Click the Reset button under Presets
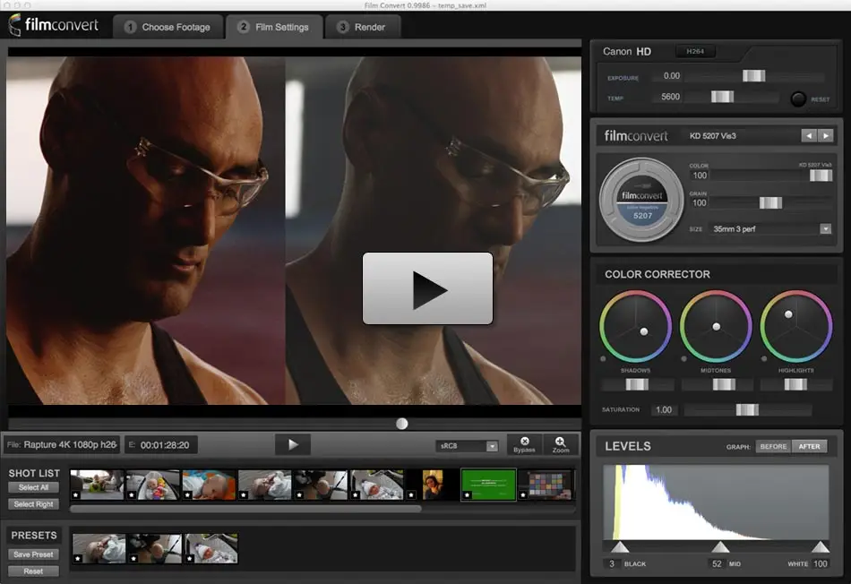Viewport: 851px width, 584px height. click(x=33, y=571)
